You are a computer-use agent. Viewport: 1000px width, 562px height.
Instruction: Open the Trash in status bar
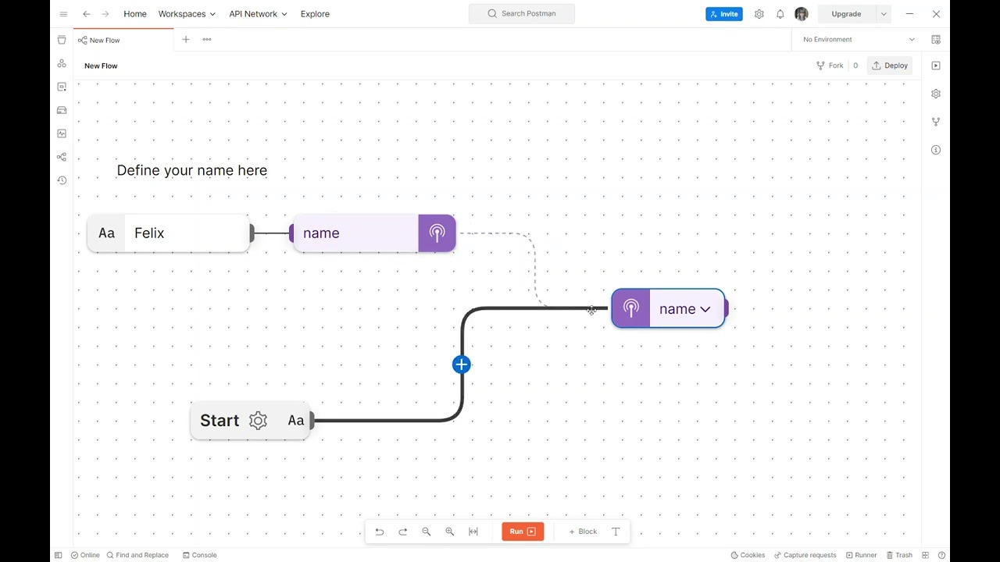click(899, 555)
